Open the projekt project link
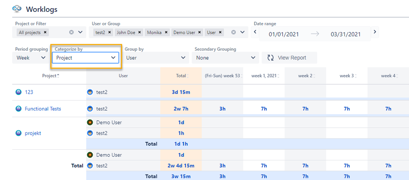The width and height of the screenshot is (409, 180). click(x=33, y=133)
